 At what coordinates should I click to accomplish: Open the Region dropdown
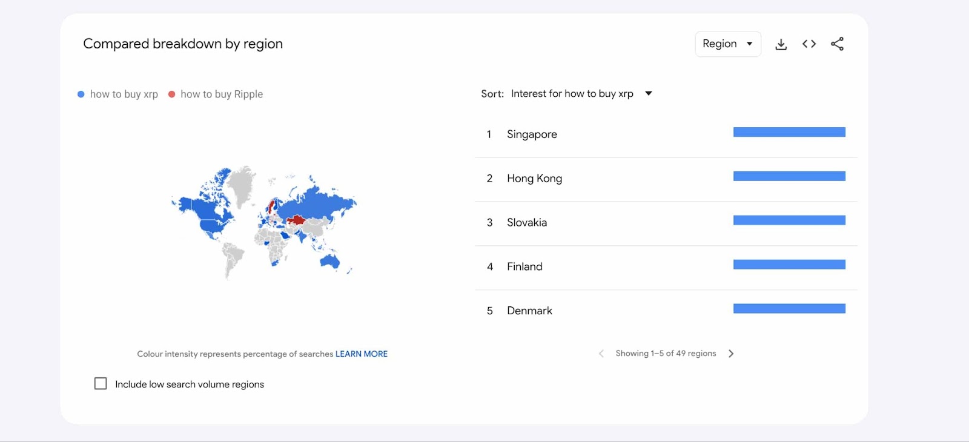point(727,44)
